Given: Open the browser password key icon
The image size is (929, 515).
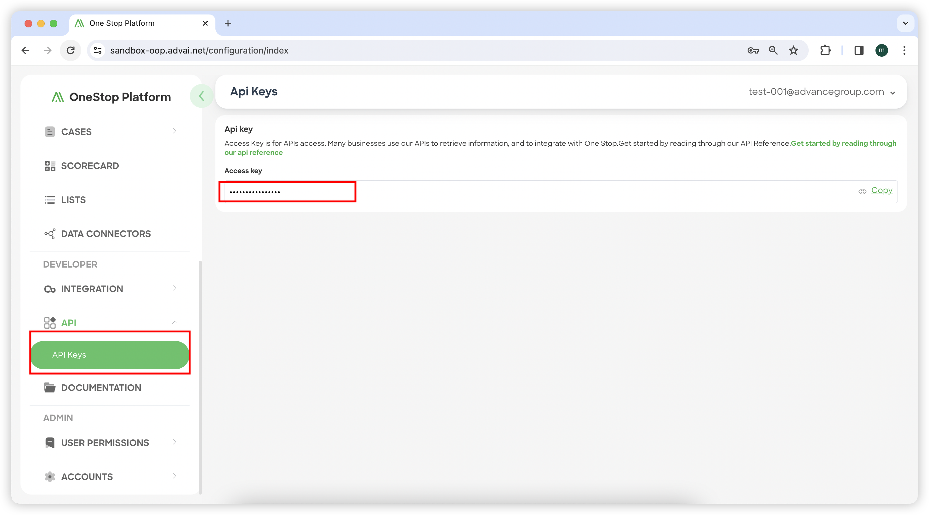Looking at the screenshot, I should pyautogui.click(x=753, y=50).
